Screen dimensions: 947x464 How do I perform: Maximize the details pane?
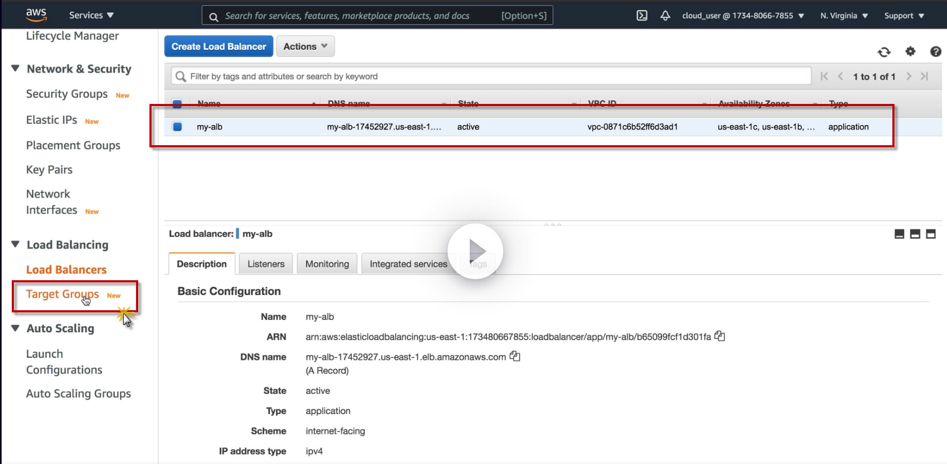pos(931,234)
